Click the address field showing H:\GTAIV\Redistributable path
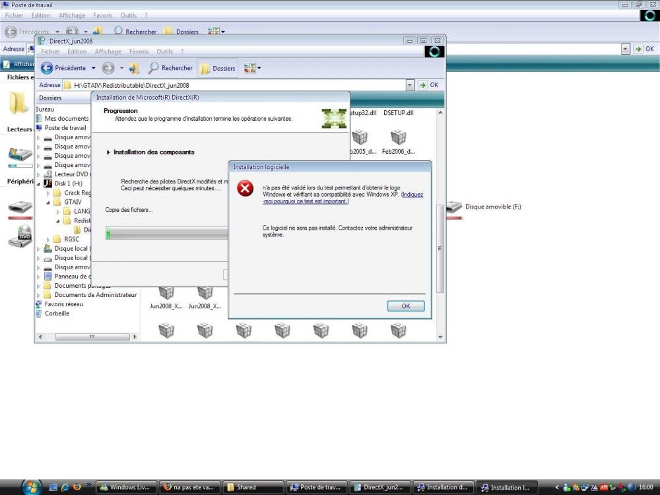This screenshot has width=660, height=495. (238, 85)
